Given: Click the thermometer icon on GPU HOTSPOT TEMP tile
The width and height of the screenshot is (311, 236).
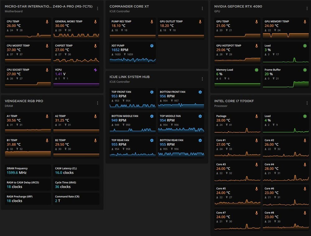Looking at the screenshot, I should (257, 46).
